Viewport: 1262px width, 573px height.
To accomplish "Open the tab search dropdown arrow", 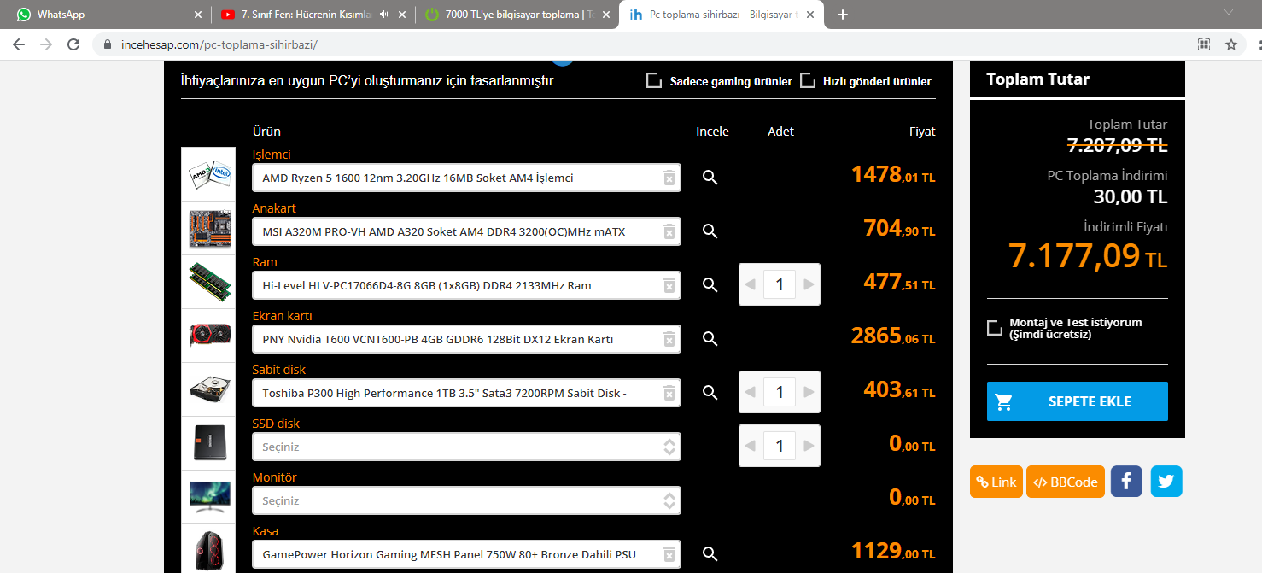I will (1229, 12).
